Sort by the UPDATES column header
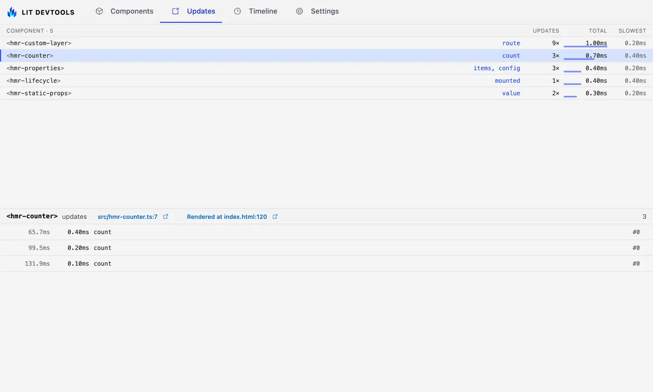This screenshot has width=653, height=392. (546, 31)
